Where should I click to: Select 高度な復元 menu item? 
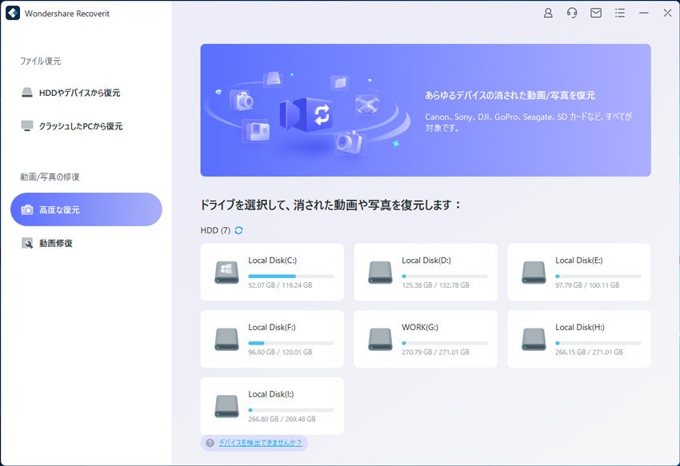[86, 209]
